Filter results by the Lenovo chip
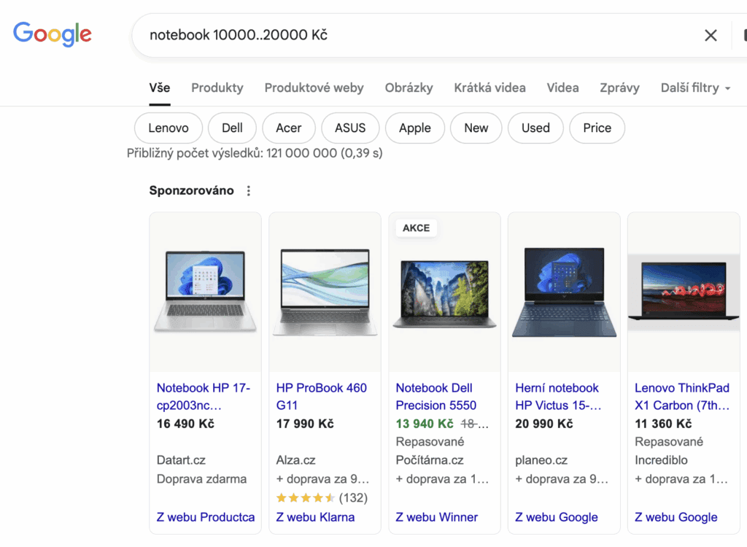747x547 pixels. pos(169,128)
